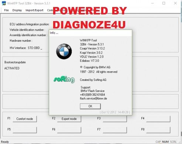Click the Softing logo
Viewport: 182px width, 144px height.
click(64, 79)
